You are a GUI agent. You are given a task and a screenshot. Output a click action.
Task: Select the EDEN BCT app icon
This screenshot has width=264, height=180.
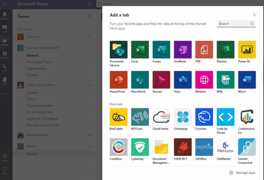pyautogui.click(x=183, y=147)
